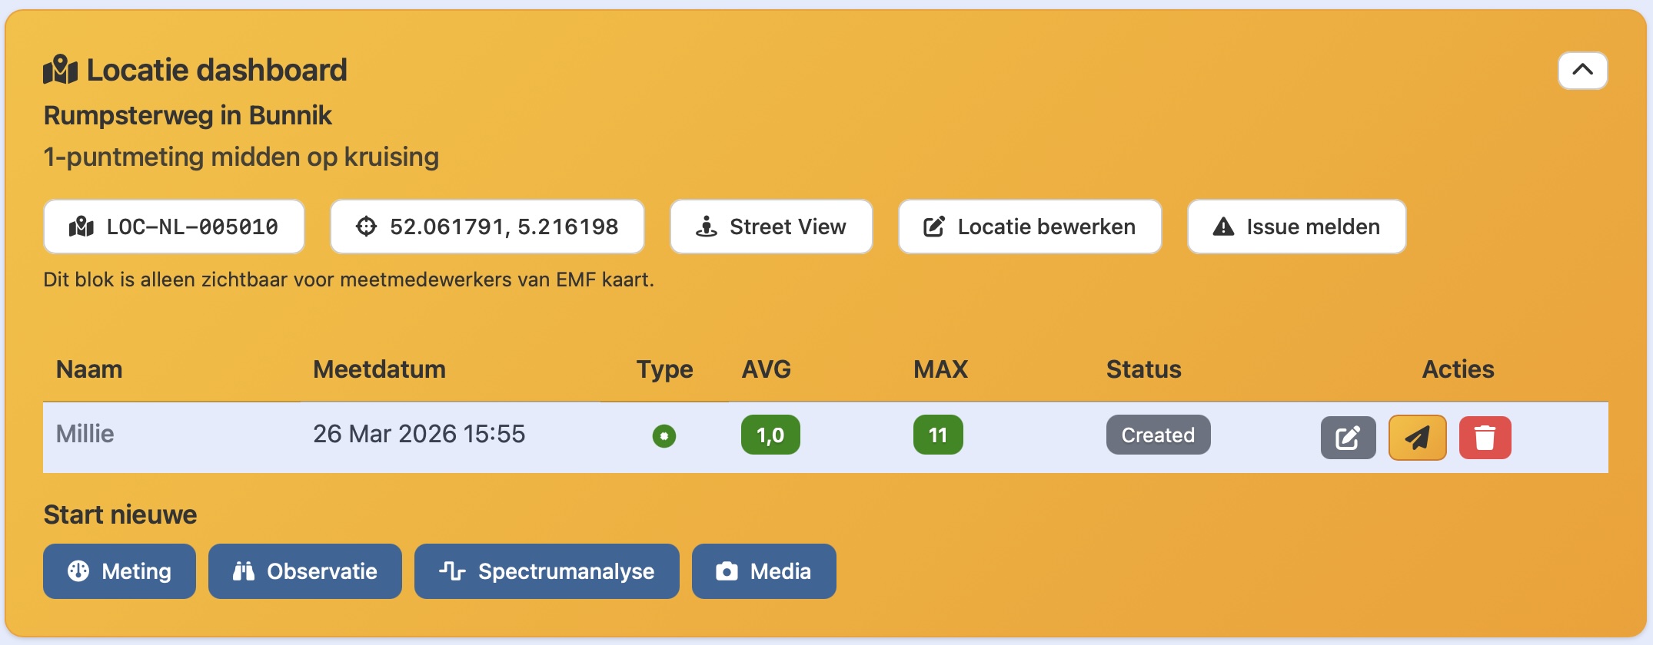Click the 1-puntmeting midden op kruising text
1653x645 pixels.
pyautogui.click(x=241, y=157)
